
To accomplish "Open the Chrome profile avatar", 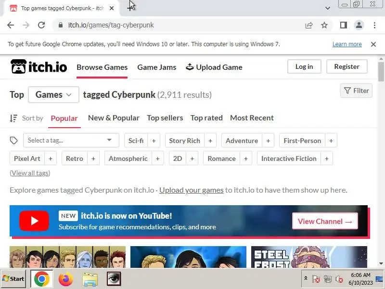I will point(359,25).
